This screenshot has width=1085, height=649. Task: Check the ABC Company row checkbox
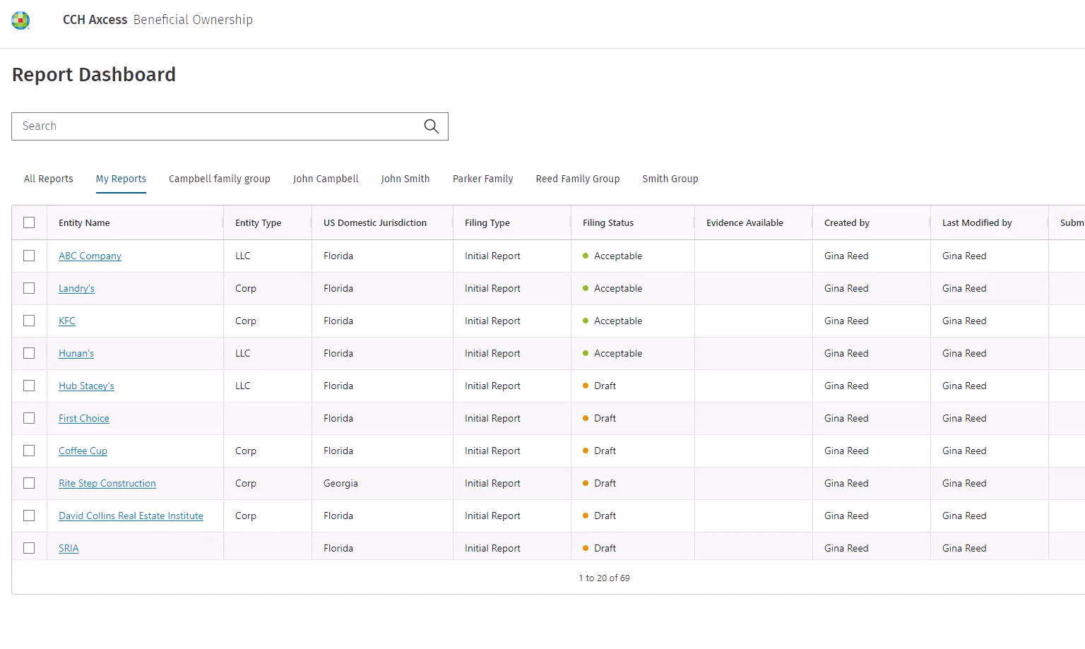(x=29, y=256)
